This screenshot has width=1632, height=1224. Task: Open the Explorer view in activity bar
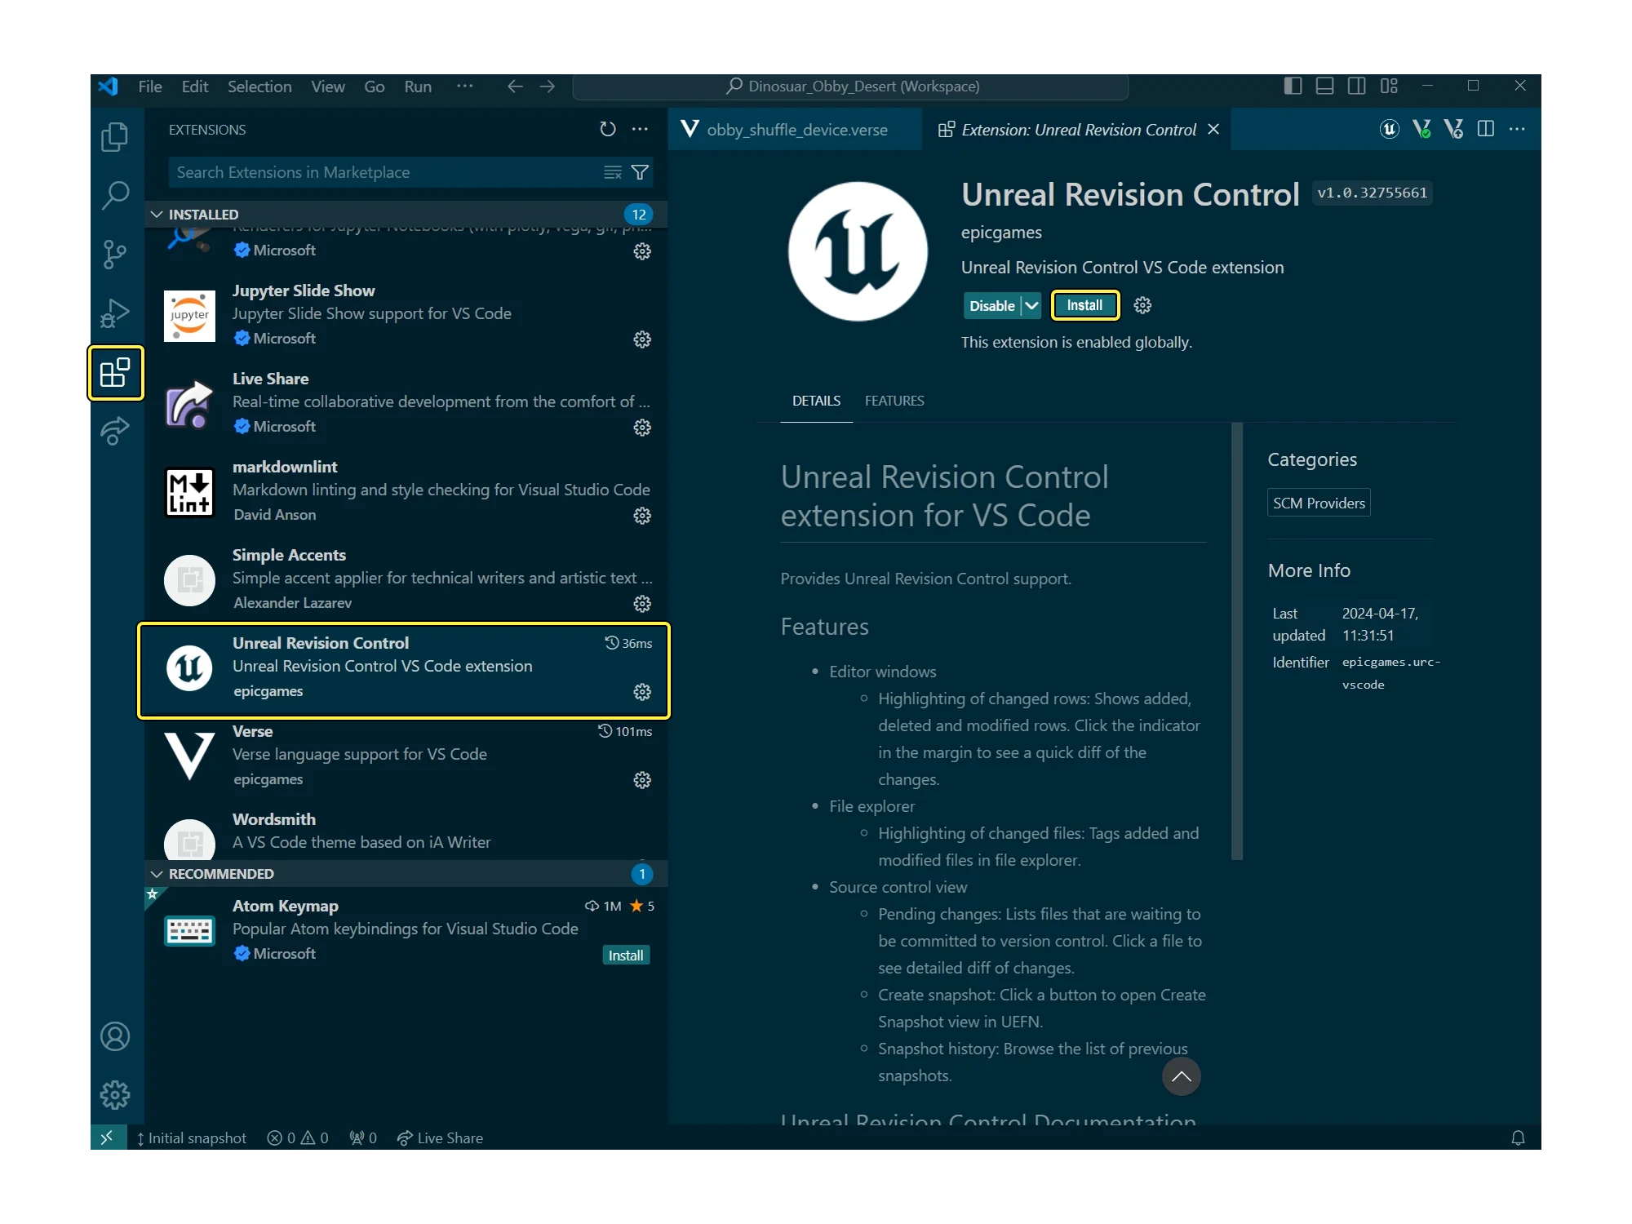pyautogui.click(x=115, y=136)
